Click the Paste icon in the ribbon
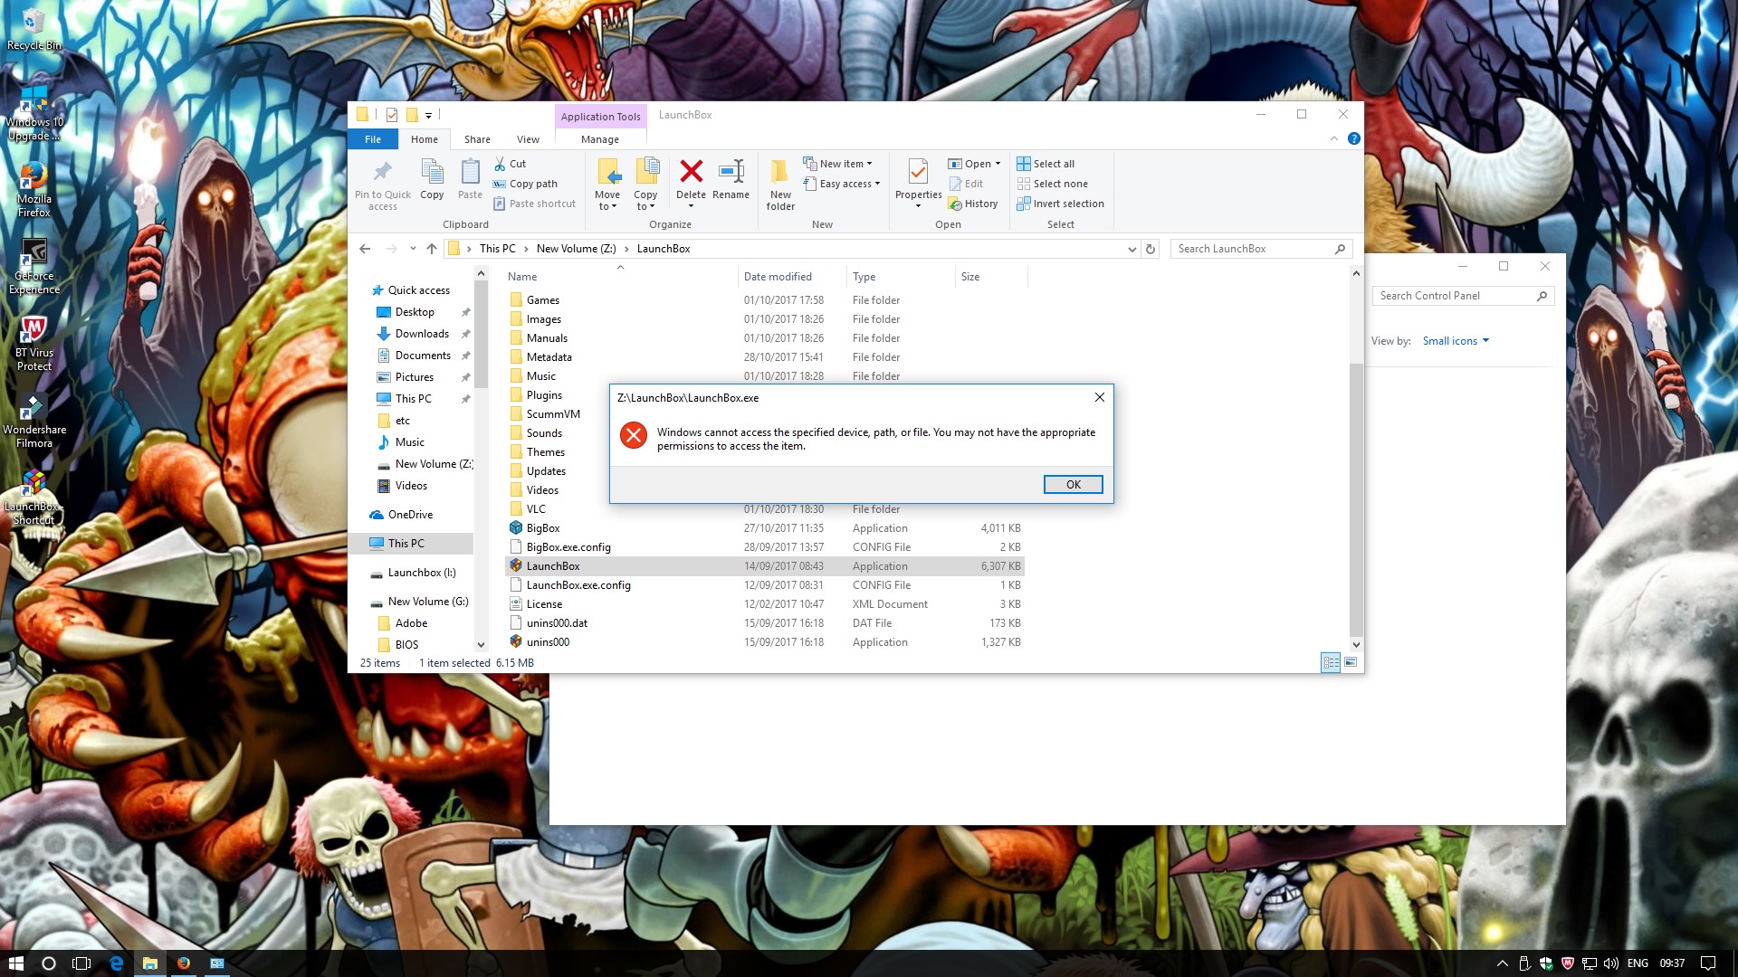Image resolution: width=1738 pixels, height=977 pixels. pos(470,171)
